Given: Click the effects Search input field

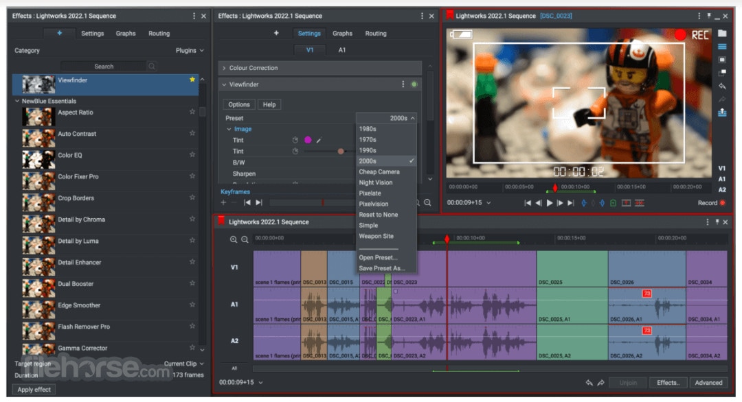Looking at the screenshot, I should pyautogui.click(x=104, y=66).
